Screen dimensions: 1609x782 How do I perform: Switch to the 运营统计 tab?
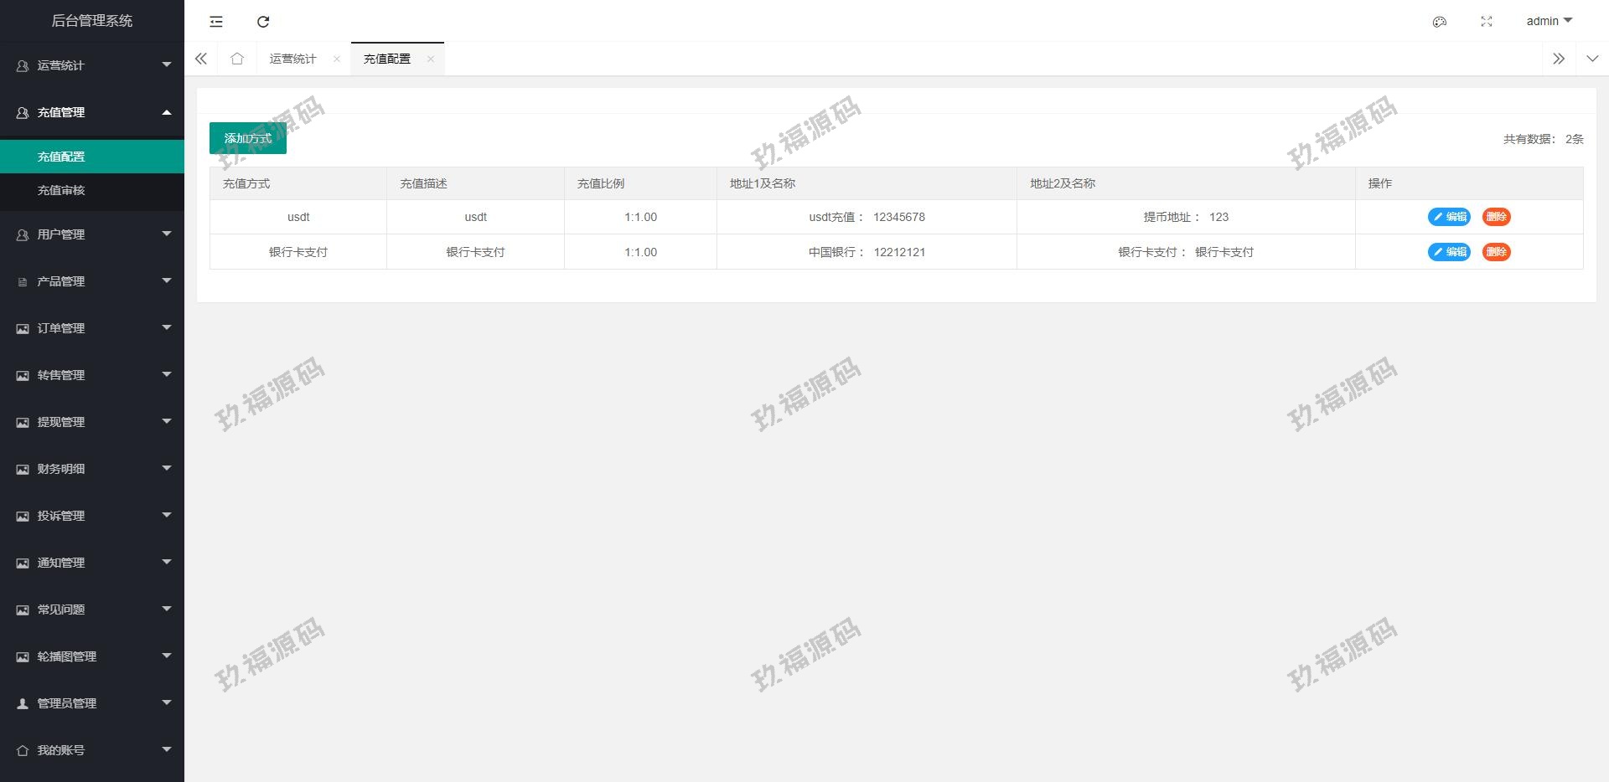pos(292,59)
